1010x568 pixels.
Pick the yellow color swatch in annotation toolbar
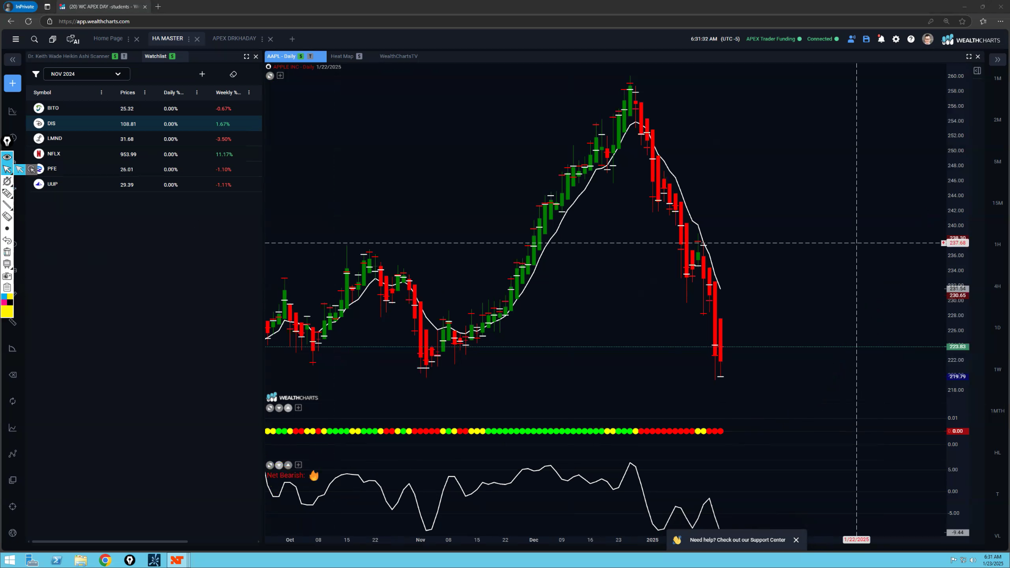[x=7, y=312]
